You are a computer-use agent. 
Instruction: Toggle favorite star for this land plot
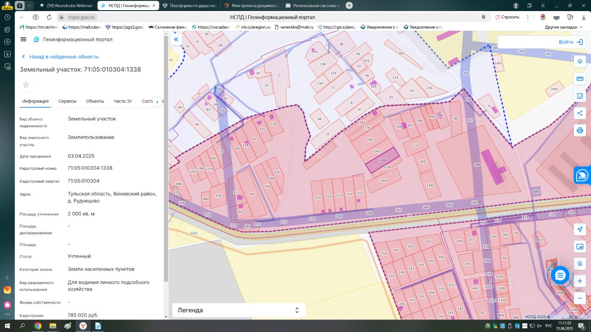(x=26, y=85)
